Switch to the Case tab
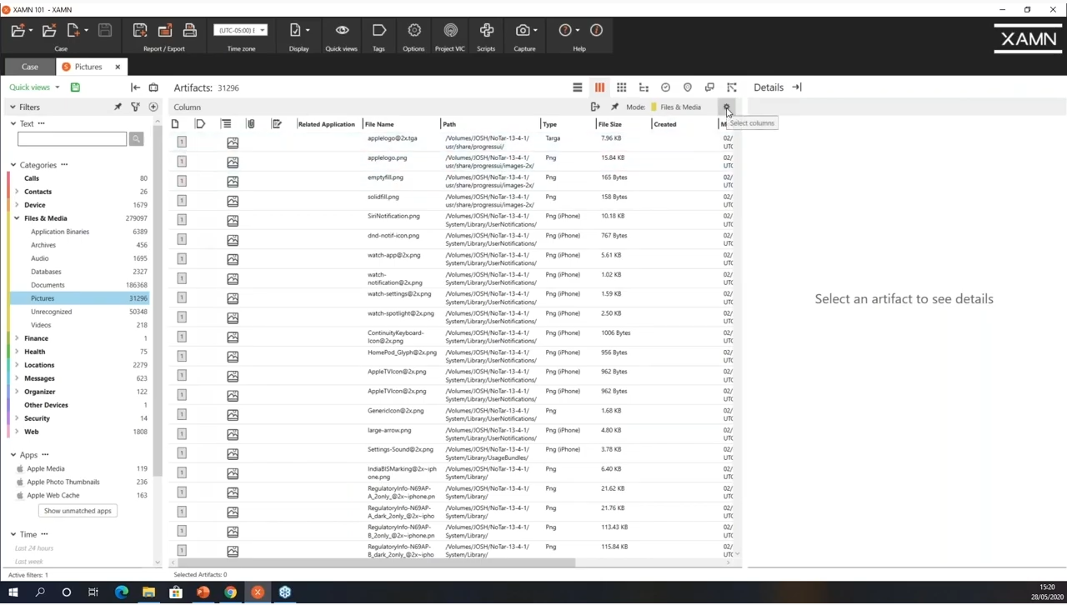The height and width of the screenshot is (605, 1067). pyautogui.click(x=30, y=67)
